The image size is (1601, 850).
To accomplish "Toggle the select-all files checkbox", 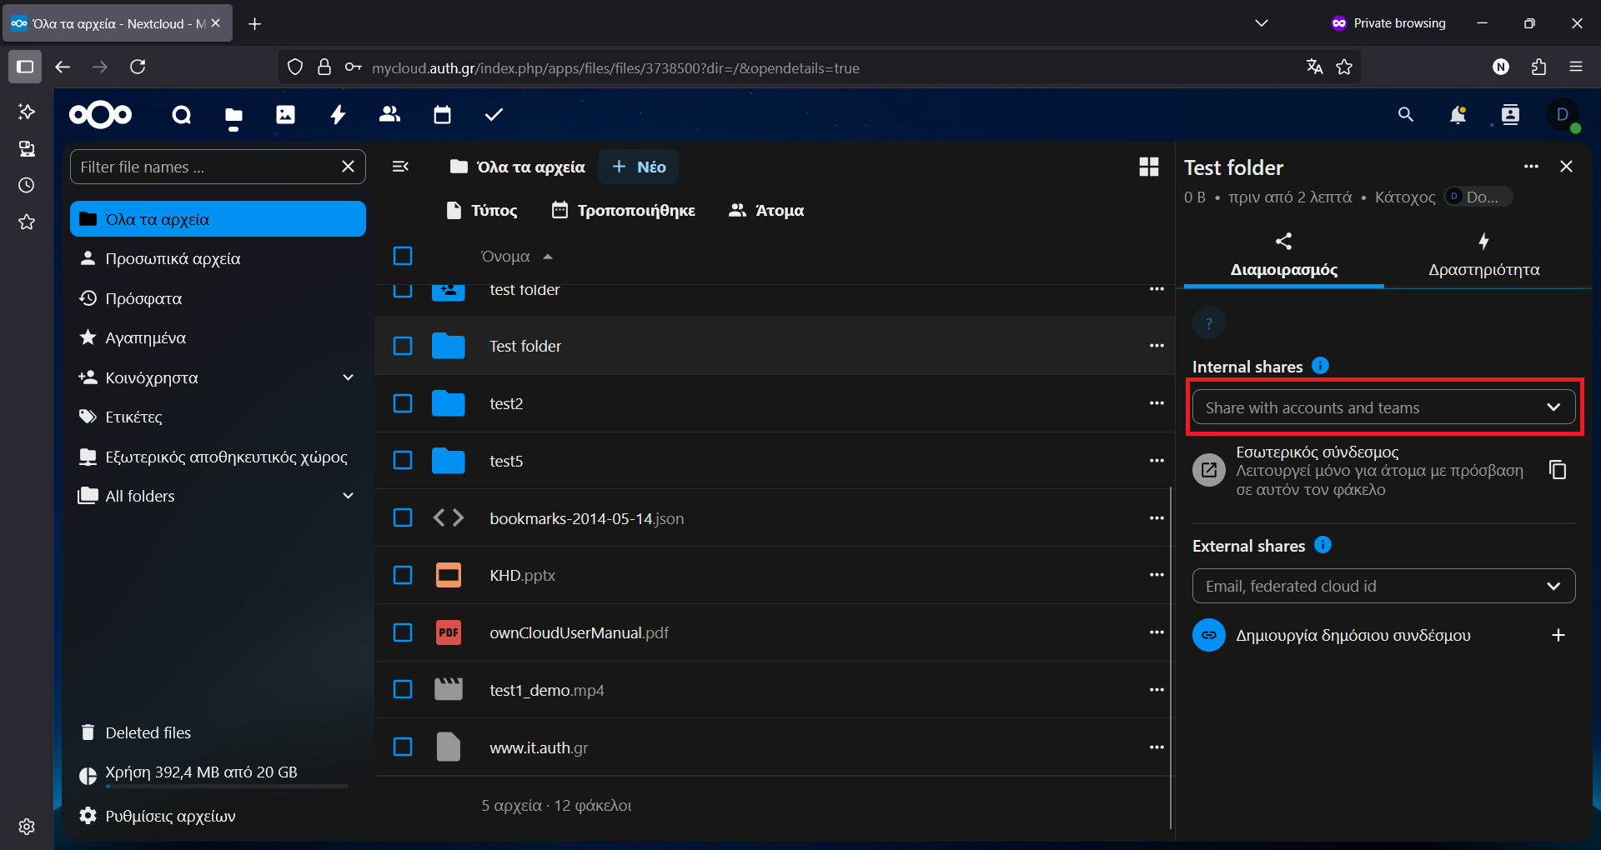I will (x=403, y=257).
